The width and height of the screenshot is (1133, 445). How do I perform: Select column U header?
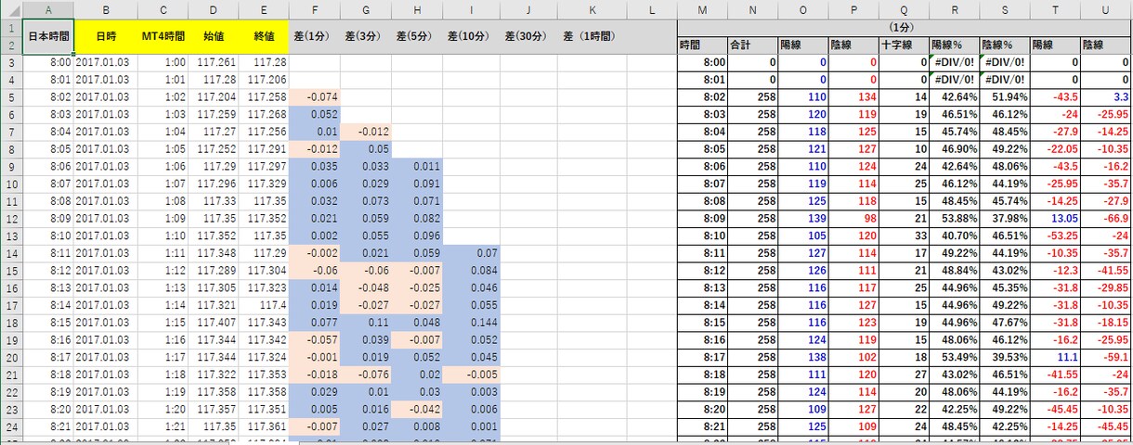(1104, 9)
